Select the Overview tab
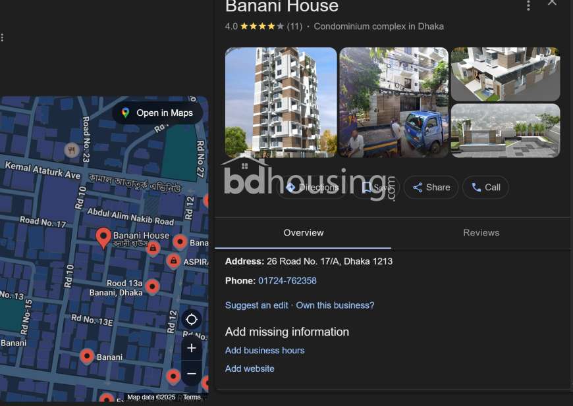The image size is (573, 406). (304, 232)
